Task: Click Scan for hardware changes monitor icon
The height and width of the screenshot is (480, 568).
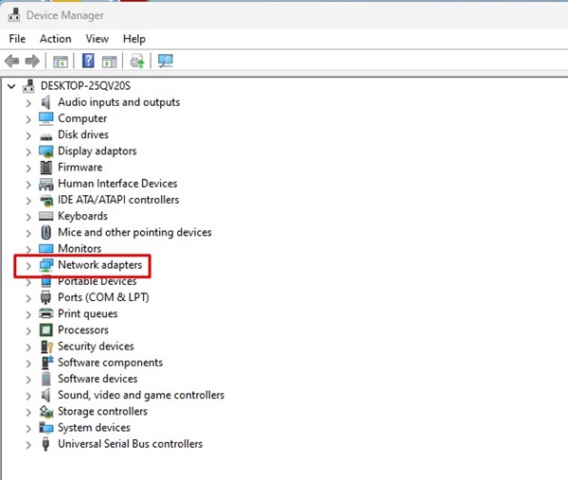Action: tap(166, 61)
